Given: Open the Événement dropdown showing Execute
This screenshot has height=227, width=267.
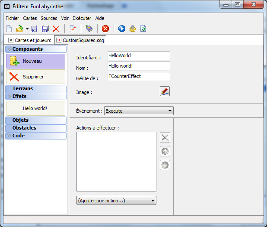Looking at the screenshot, I should coord(138,111).
